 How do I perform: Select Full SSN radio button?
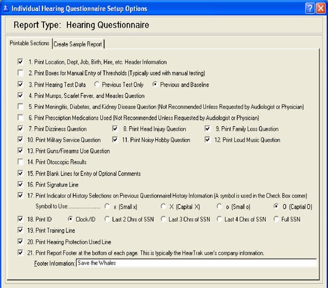pyautogui.click(x=276, y=219)
